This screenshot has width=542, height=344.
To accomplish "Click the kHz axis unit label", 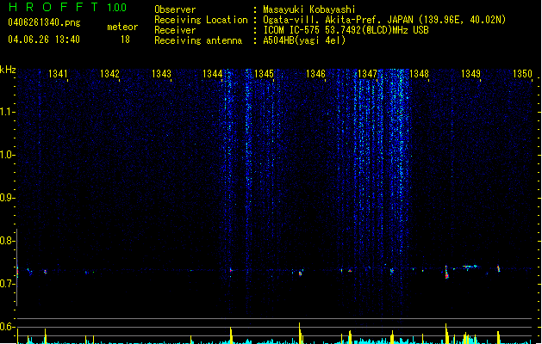I will coord(8,70).
